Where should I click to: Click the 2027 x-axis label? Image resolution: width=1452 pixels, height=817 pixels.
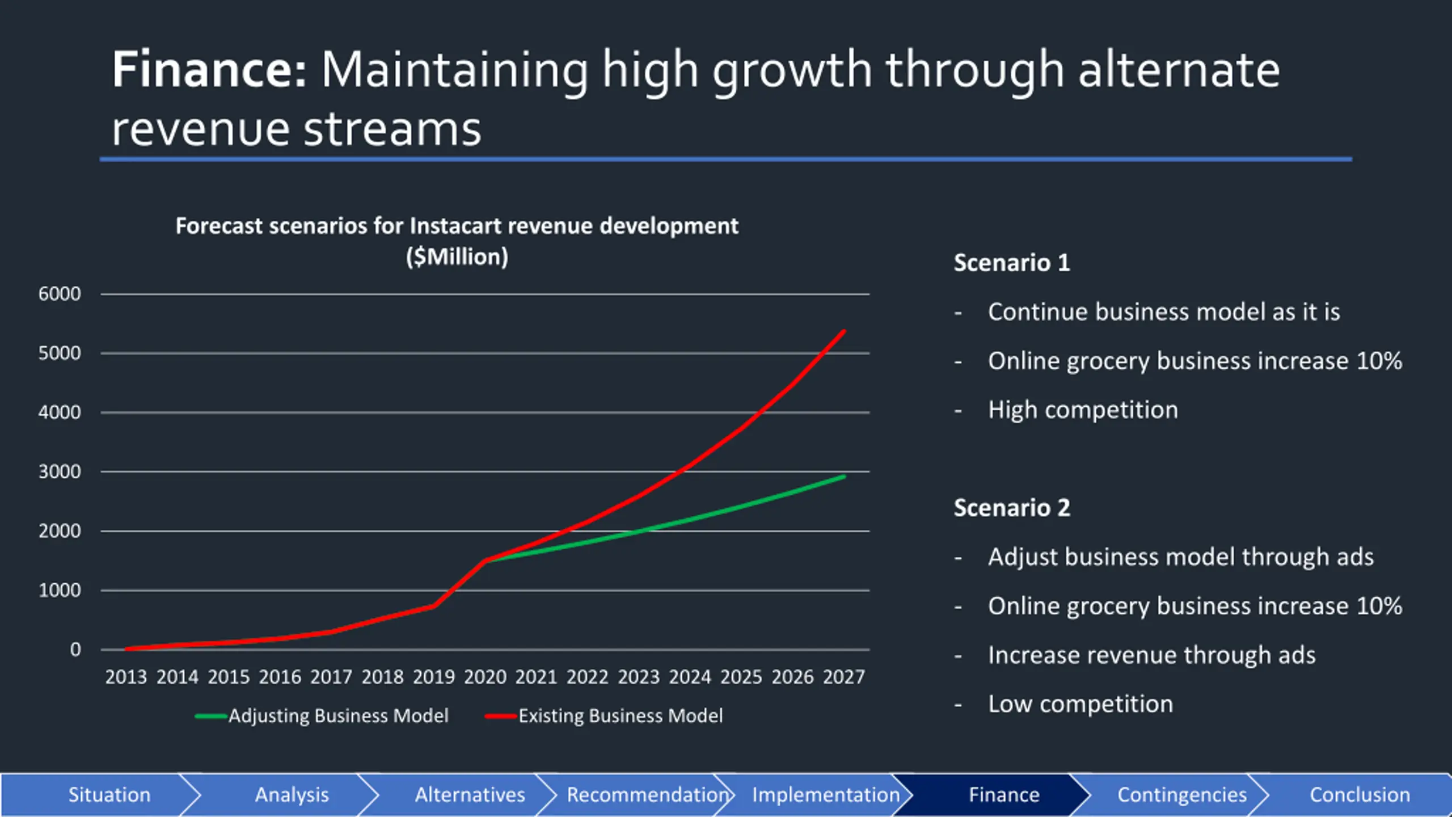(844, 677)
